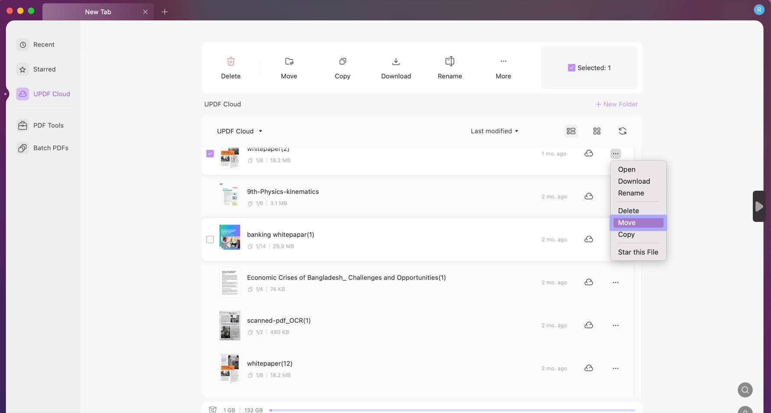This screenshot has height=413, width=771.
Task: Click the cloud icon for whitepaper(2)
Action: coord(589,153)
